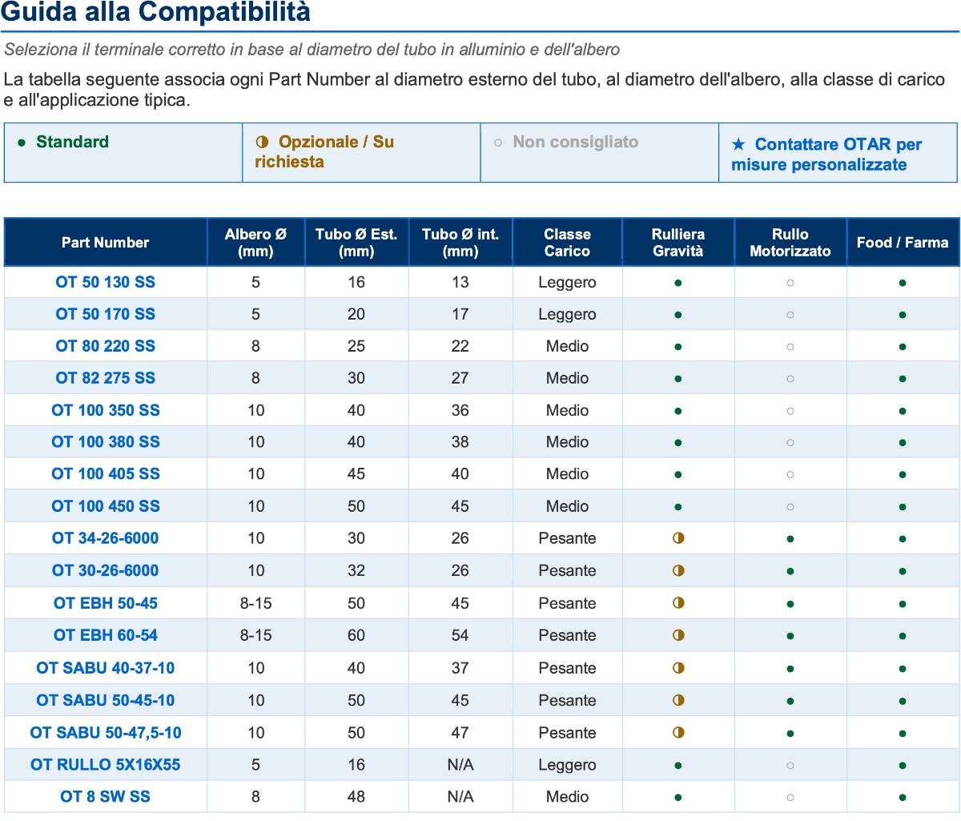Open the OT 80 220 SS part link
This screenshot has height=821, width=961.
[106, 346]
